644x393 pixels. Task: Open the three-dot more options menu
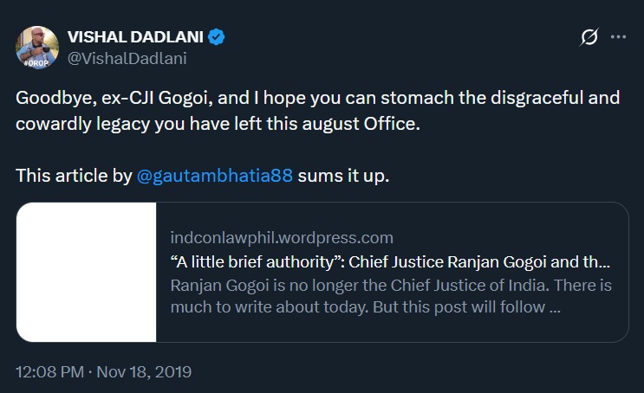[x=618, y=37]
